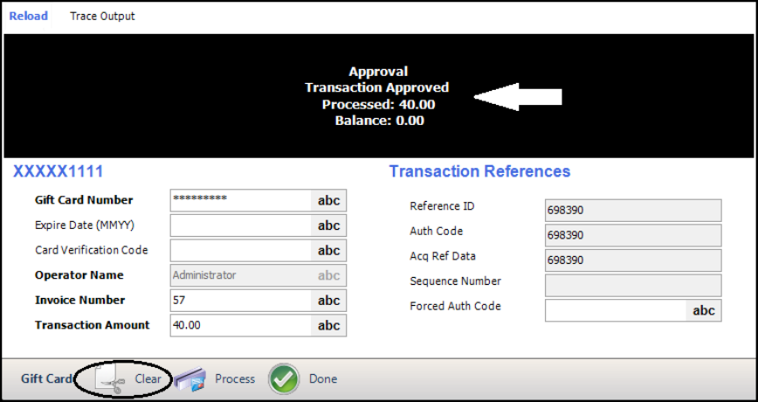The width and height of the screenshot is (758, 402).
Task: Click the green checkmark Done icon
Action: tap(284, 378)
